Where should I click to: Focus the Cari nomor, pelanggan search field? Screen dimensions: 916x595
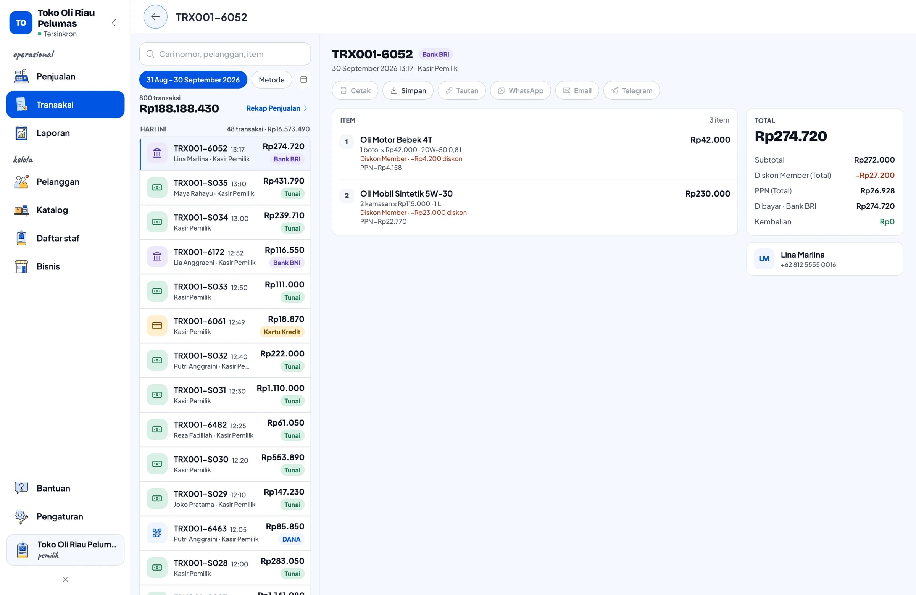point(225,54)
